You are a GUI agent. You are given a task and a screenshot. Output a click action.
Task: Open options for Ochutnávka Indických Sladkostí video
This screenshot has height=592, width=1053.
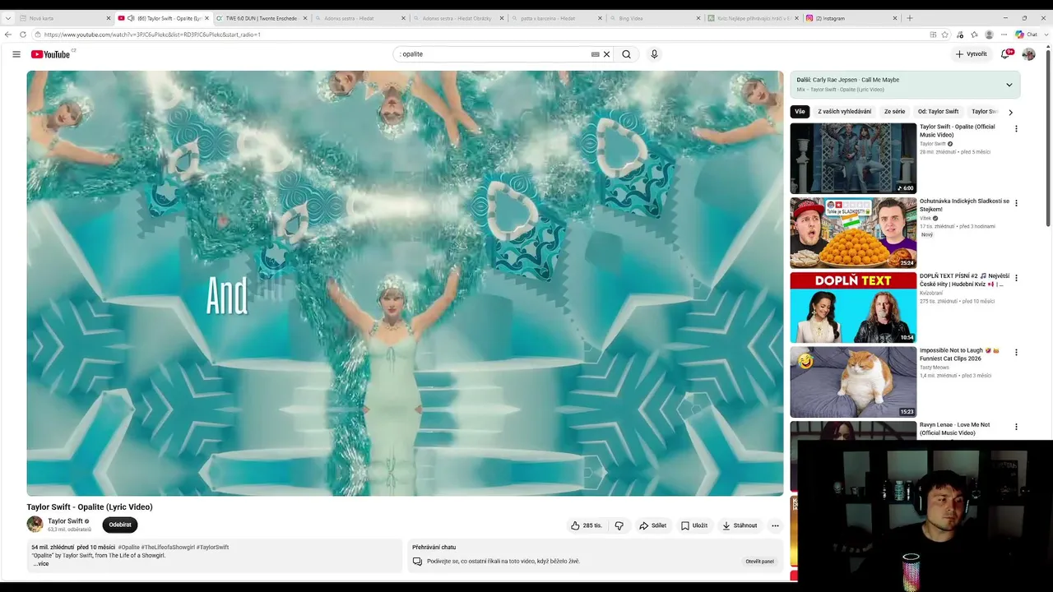[1016, 203]
